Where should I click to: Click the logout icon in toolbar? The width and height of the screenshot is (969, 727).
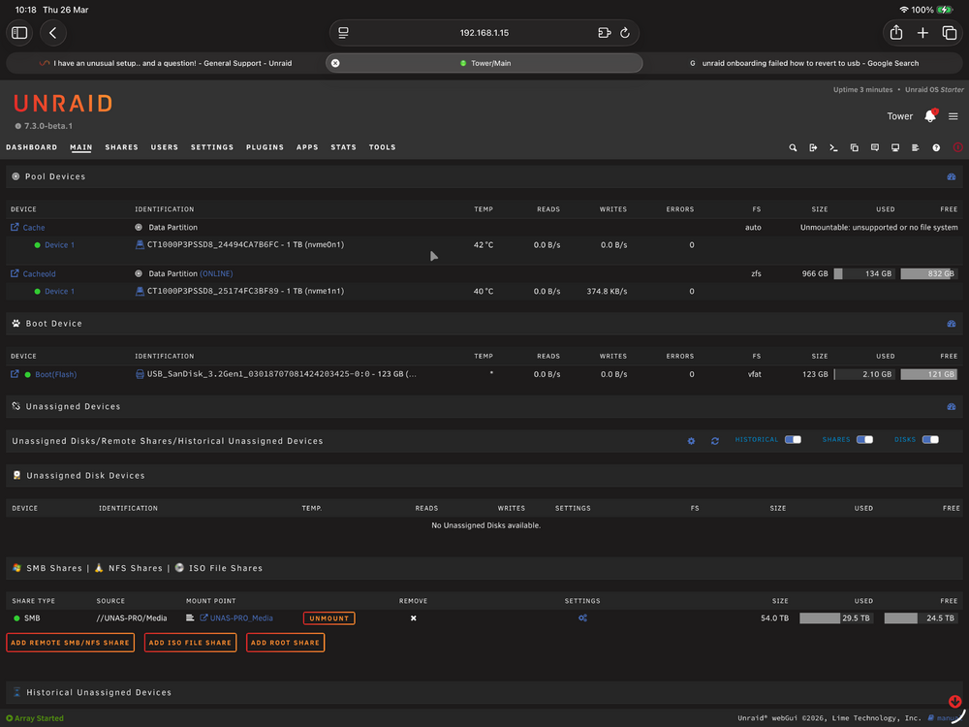click(x=813, y=147)
